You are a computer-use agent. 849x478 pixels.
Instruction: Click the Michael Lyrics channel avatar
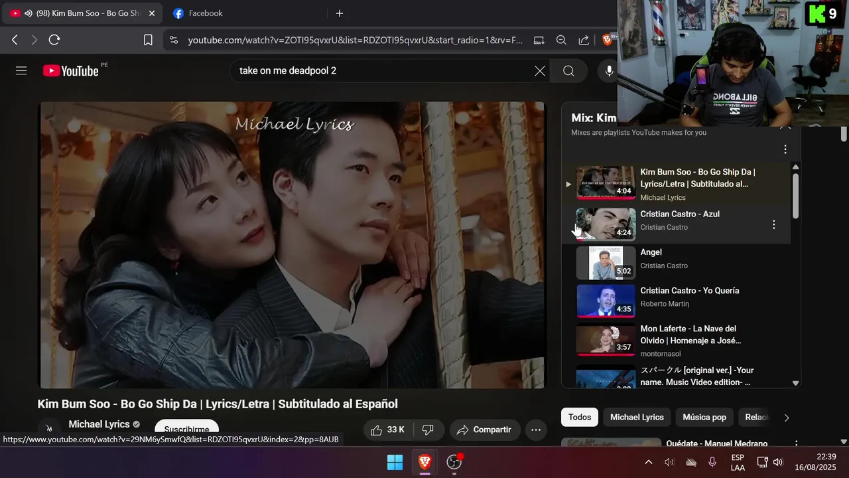pyautogui.click(x=49, y=429)
